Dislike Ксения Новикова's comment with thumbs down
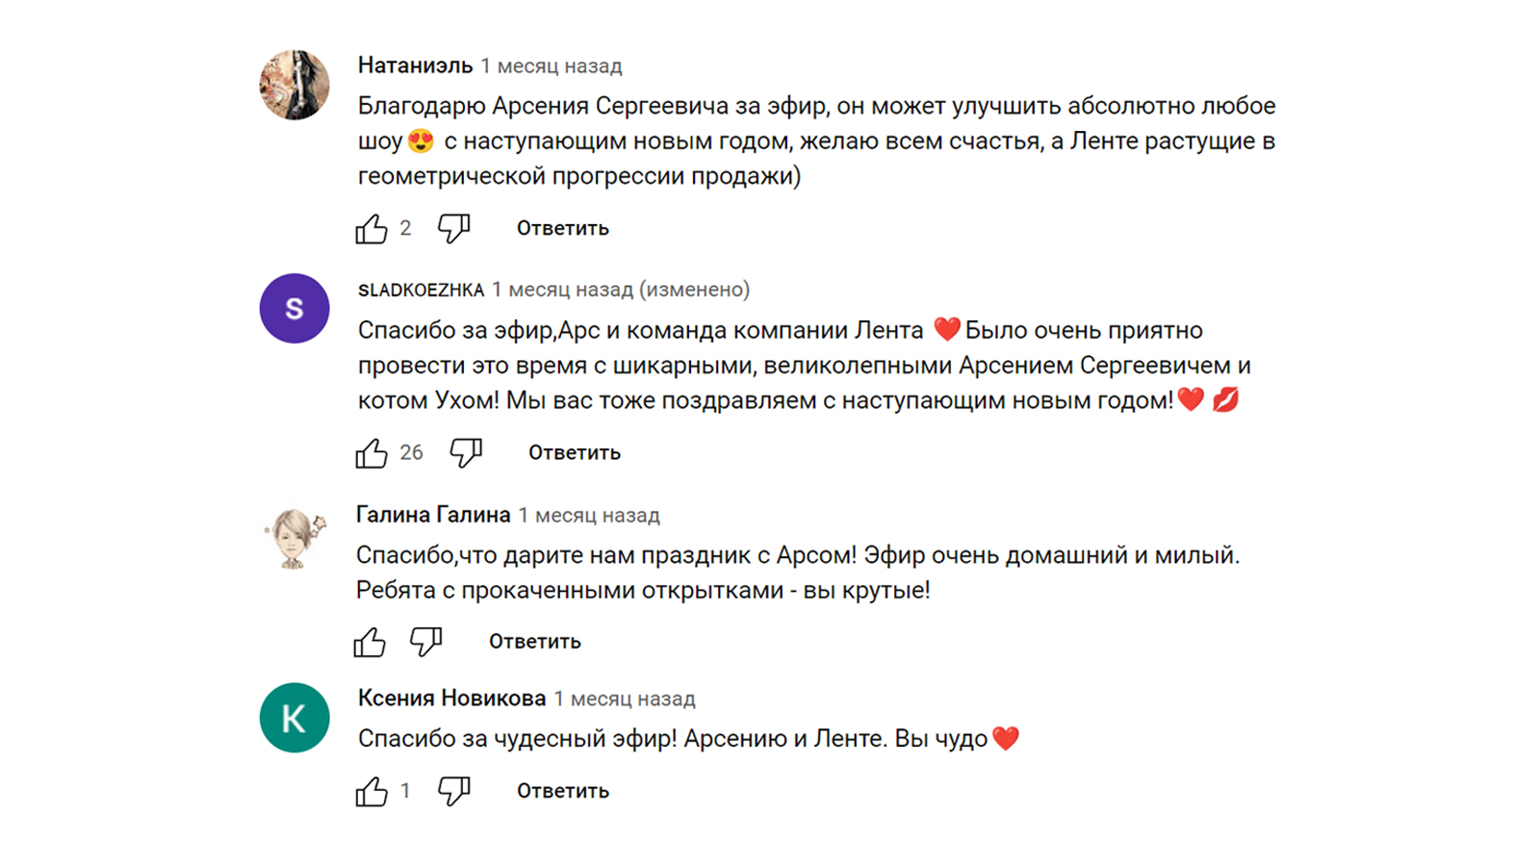This screenshot has height=866, width=1540. 453,791
